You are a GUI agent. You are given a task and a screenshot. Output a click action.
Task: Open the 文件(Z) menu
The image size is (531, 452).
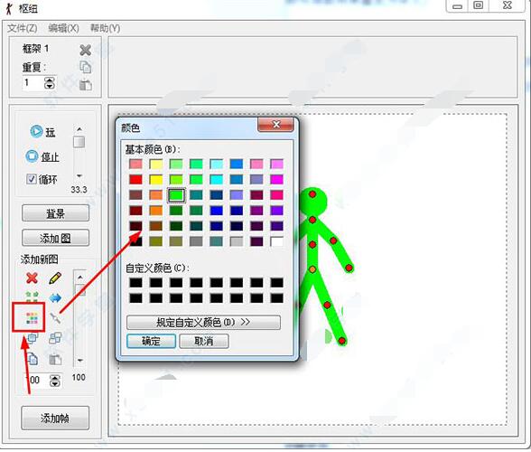tap(23, 28)
